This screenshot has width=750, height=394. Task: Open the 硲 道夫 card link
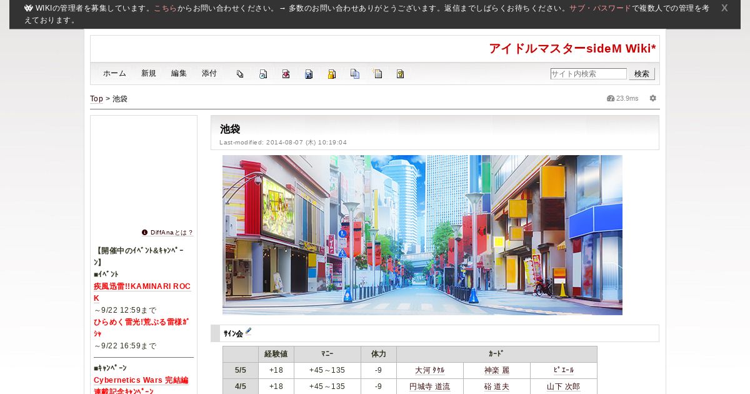point(497,386)
